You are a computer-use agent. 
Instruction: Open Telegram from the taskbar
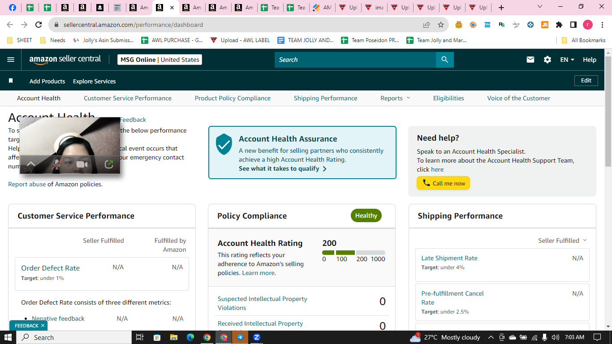click(240, 337)
